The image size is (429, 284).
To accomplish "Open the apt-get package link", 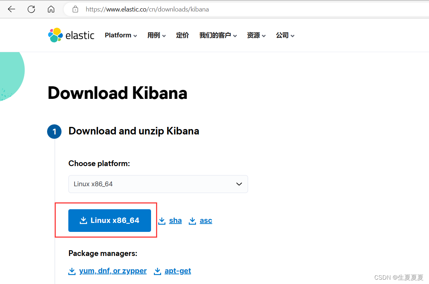I will [x=178, y=271].
